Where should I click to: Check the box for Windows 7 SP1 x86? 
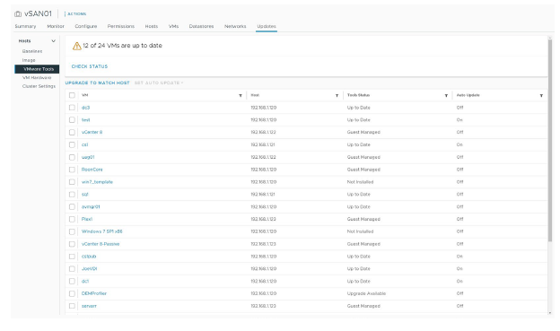[x=72, y=231]
